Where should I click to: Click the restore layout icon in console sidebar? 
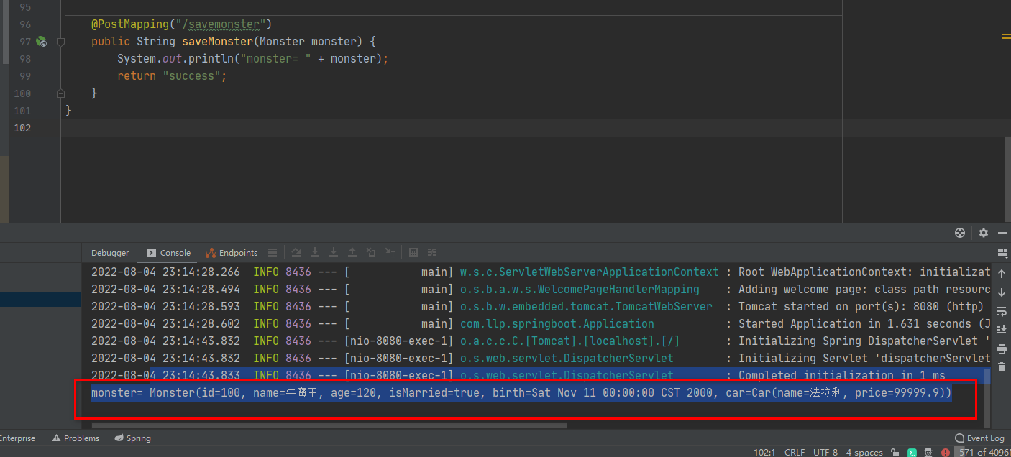(x=1002, y=253)
